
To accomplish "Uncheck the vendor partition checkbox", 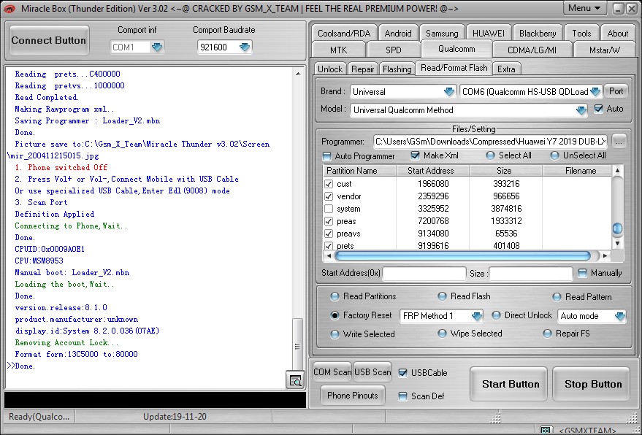I will pyautogui.click(x=329, y=196).
